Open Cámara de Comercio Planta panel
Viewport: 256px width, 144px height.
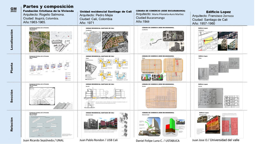tap(162, 68)
